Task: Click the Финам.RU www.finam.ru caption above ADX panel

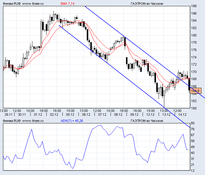Action: point(23,121)
